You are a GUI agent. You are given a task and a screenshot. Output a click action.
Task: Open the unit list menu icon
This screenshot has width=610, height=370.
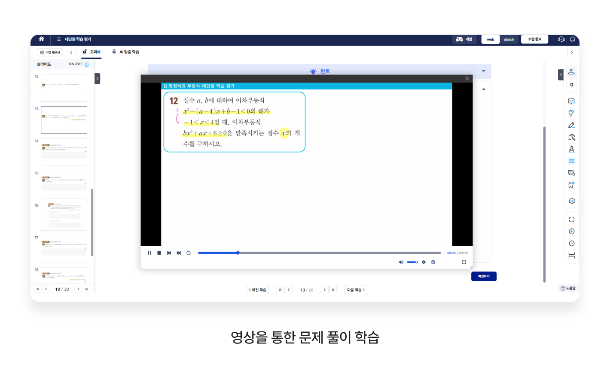point(58,39)
